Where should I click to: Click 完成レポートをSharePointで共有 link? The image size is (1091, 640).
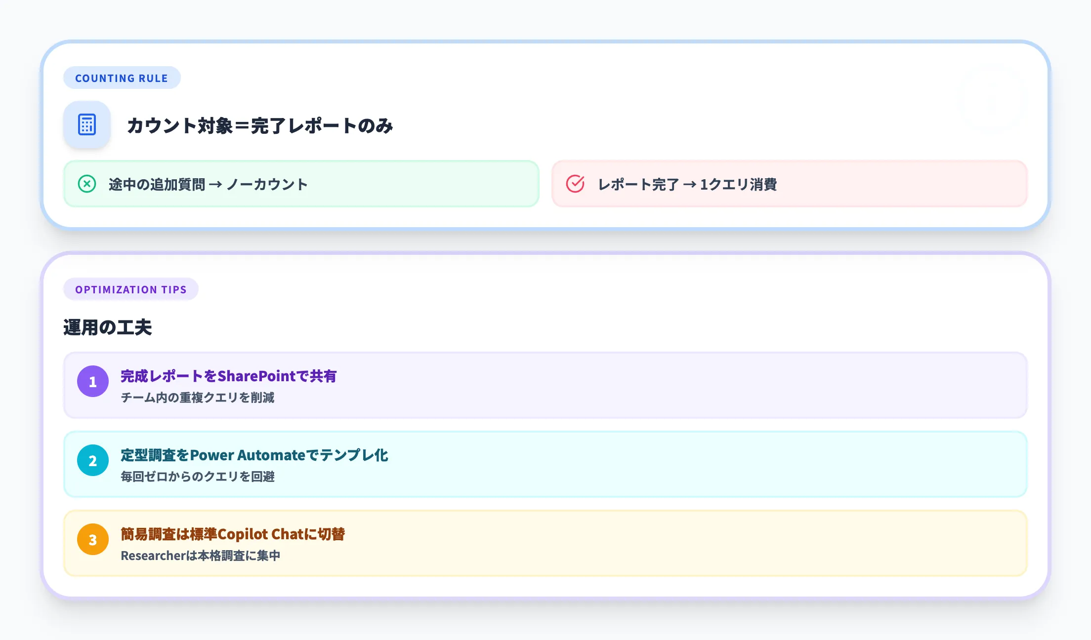230,376
